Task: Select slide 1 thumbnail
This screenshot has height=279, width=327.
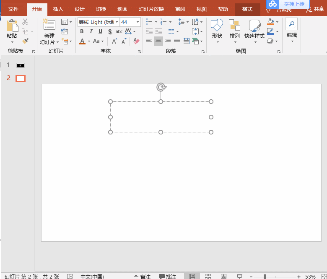Action: (x=21, y=66)
